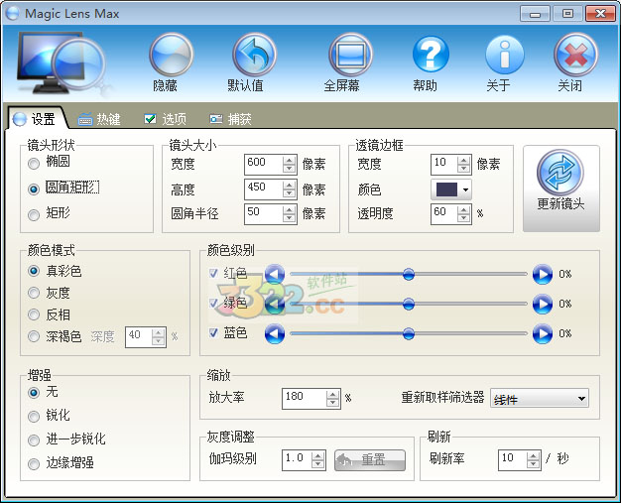Increase green level with right arrow
The height and width of the screenshot is (503, 621).
(x=543, y=304)
